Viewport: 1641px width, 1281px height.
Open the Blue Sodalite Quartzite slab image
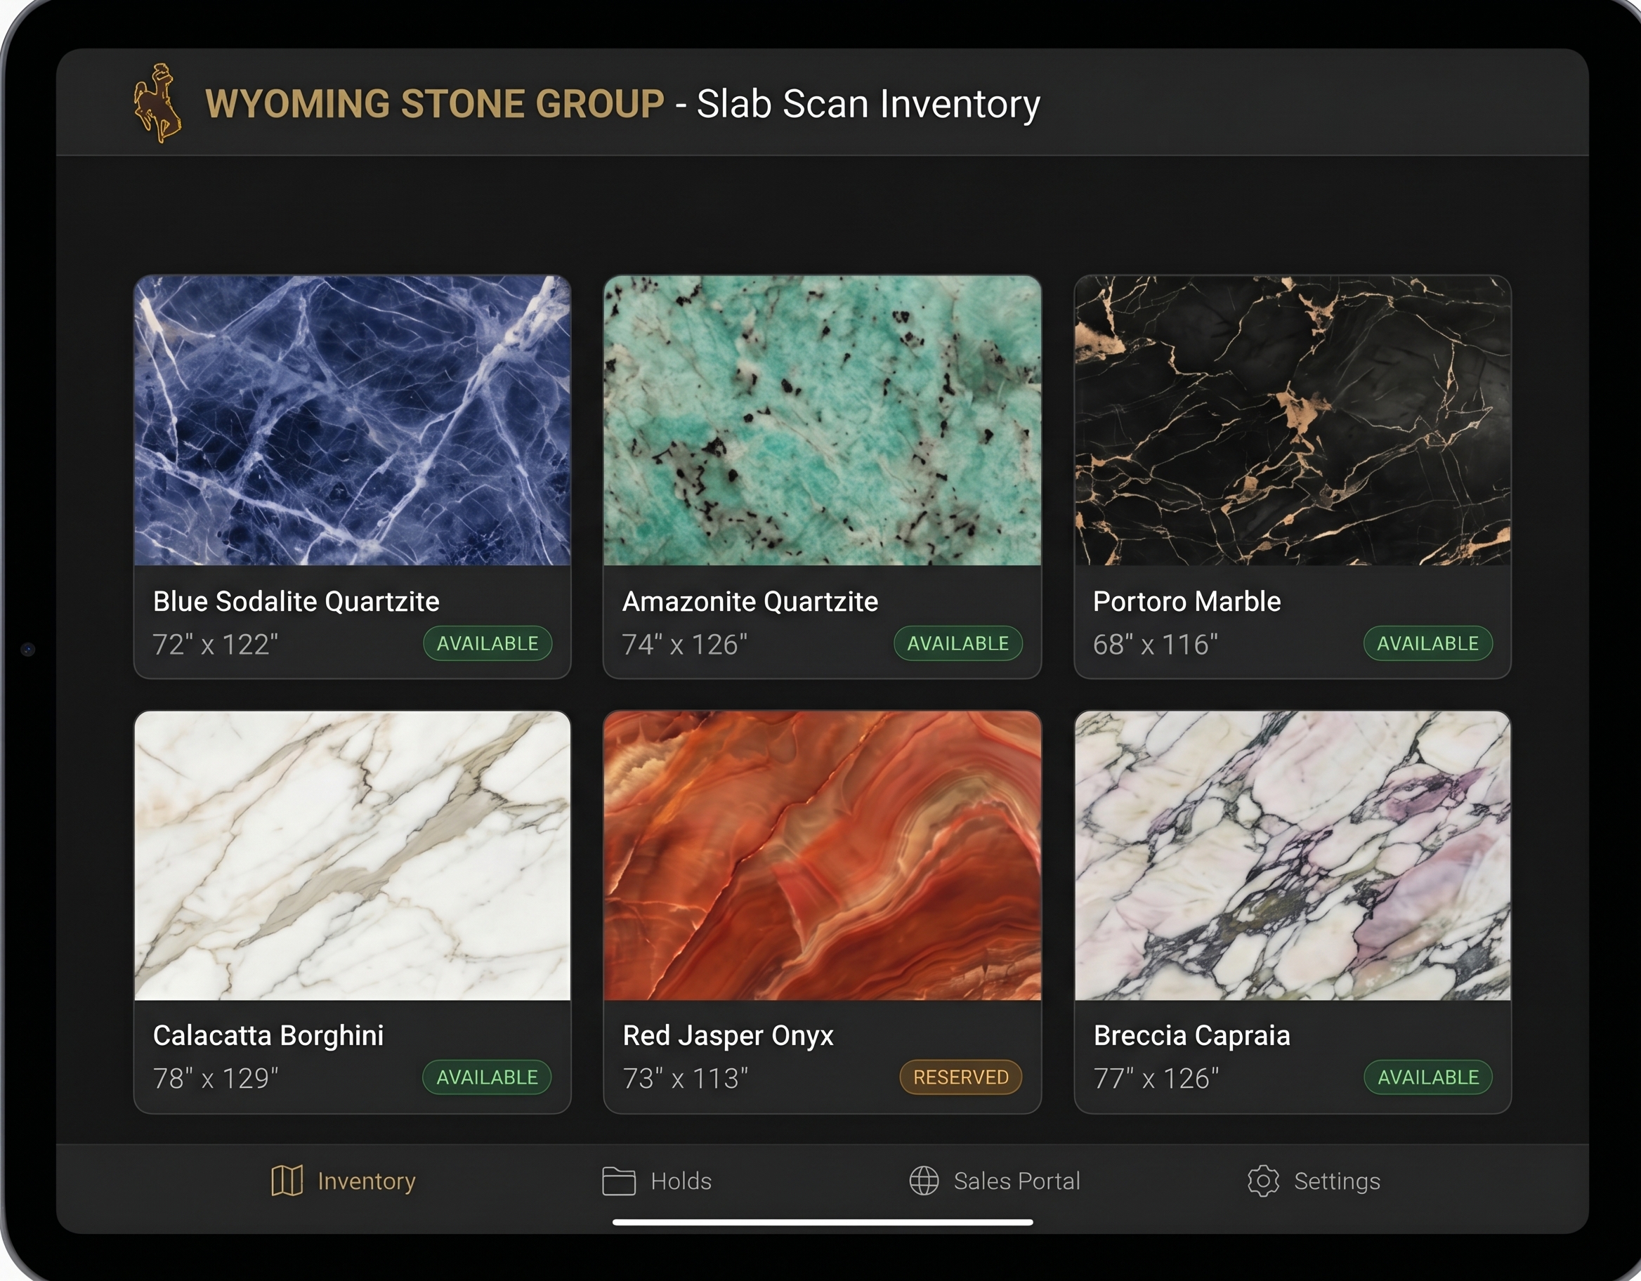[353, 420]
